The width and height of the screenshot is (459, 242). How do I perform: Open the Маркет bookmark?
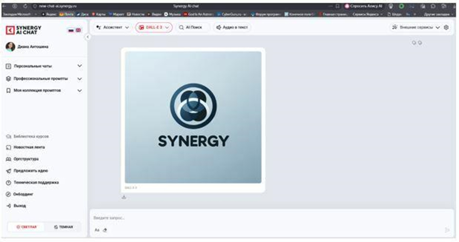(116, 14)
